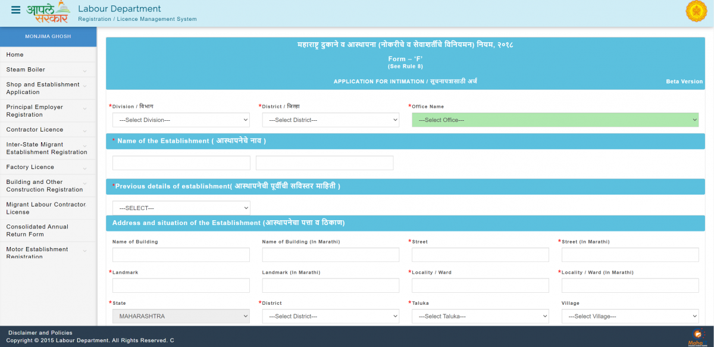The width and height of the screenshot is (714, 347).
Task: Open the Disclaimer and Policies link
Action: click(40, 333)
